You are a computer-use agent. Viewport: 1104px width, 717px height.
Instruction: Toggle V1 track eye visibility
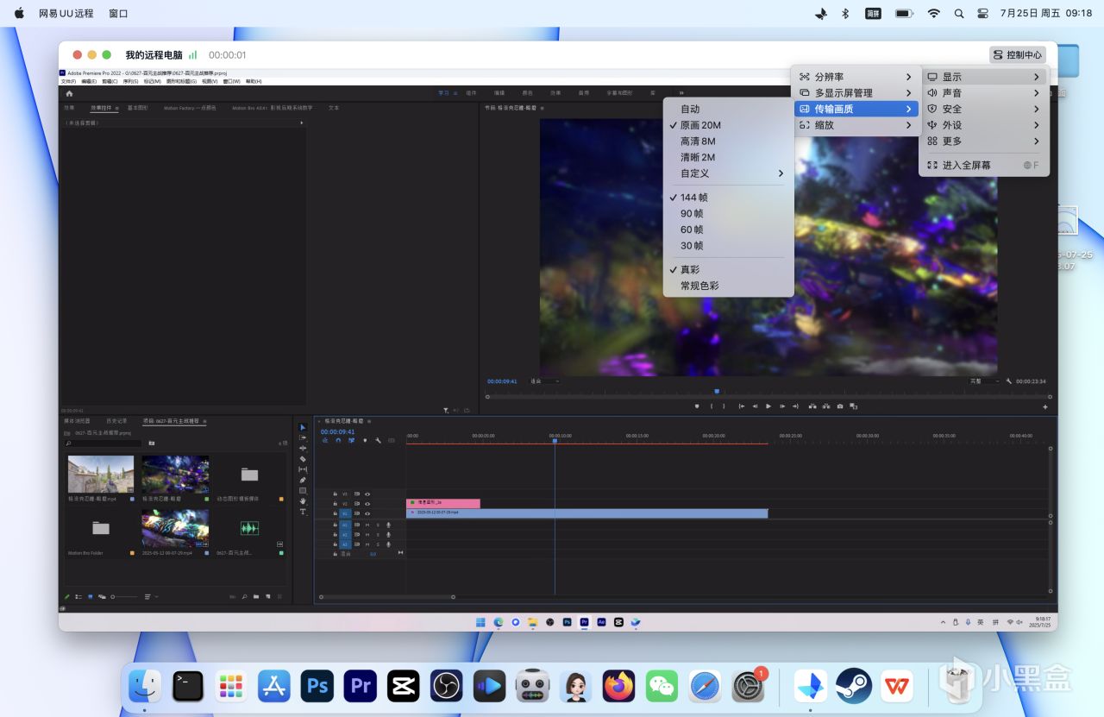pos(367,513)
